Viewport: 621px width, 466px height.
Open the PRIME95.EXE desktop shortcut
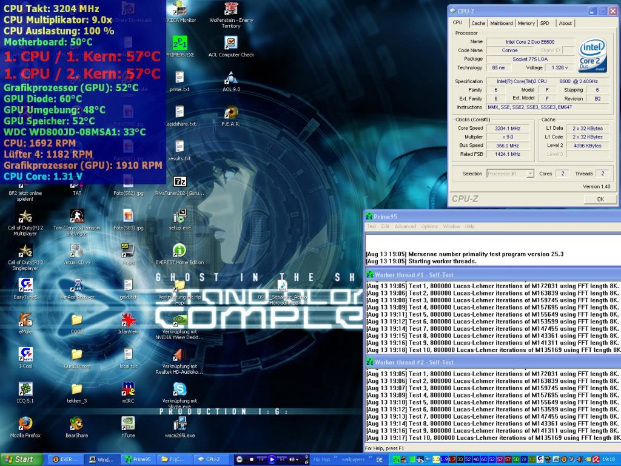click(x=180, y=46)
